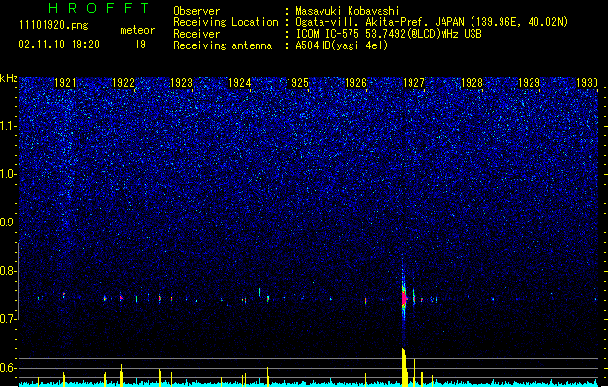609x387 pixels.
Task: Click the 0.9 kHz axis tick label
Action: coord(9,223)
